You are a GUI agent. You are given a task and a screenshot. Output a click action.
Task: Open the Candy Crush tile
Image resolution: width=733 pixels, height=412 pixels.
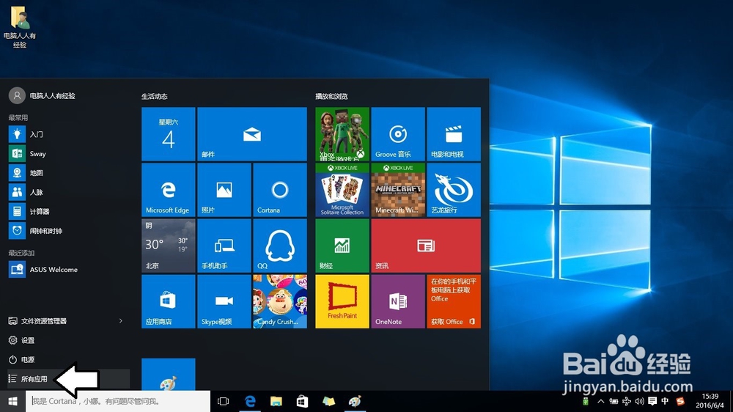click(x=279, y=301)
